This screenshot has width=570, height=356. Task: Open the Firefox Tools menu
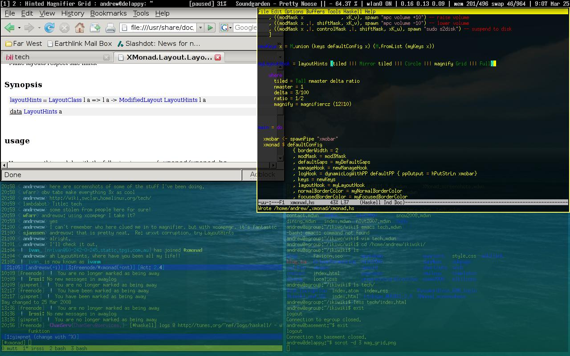[x=141, y=13]
